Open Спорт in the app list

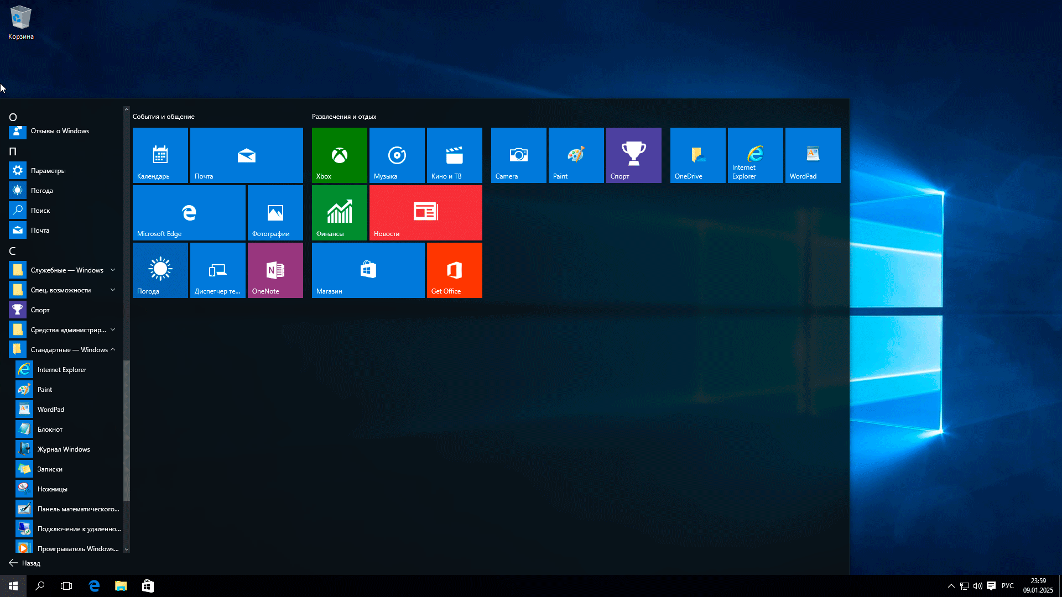[x=65, y=310]
